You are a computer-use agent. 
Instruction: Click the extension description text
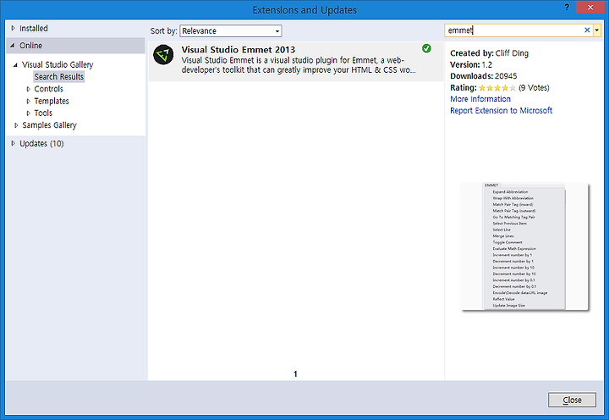tap(299, 65)
